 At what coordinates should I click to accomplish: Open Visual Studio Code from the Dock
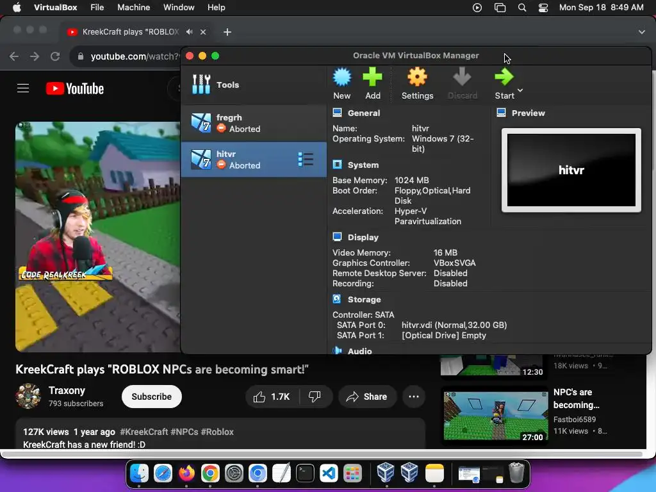(329, 473)
